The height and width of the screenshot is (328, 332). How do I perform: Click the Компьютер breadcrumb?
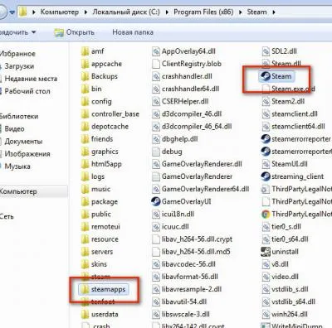pyautogui.click(x=60, y=12)
